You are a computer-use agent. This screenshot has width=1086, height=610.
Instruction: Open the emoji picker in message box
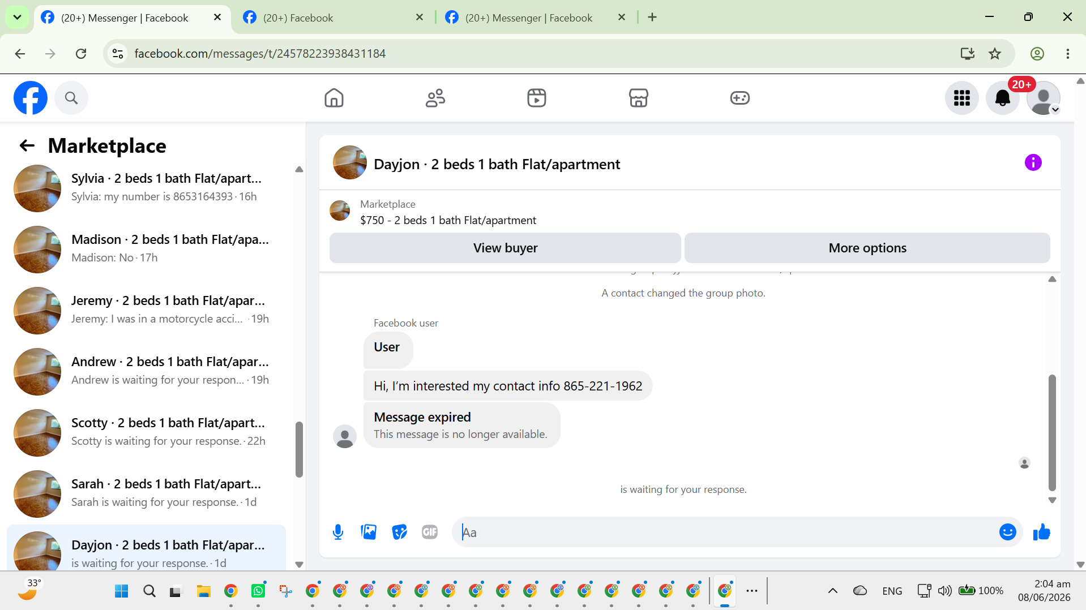pos(1008,532)
